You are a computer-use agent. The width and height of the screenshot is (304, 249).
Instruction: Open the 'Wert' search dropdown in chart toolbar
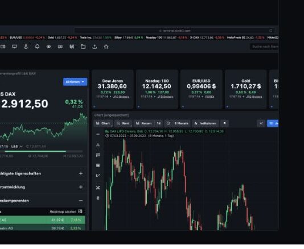(123, 123)
